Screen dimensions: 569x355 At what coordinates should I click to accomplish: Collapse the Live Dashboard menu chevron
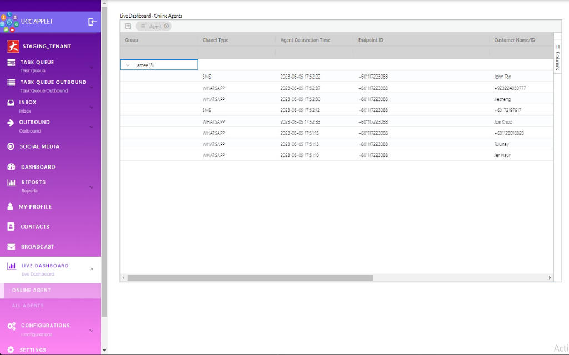tap(92, 270)
